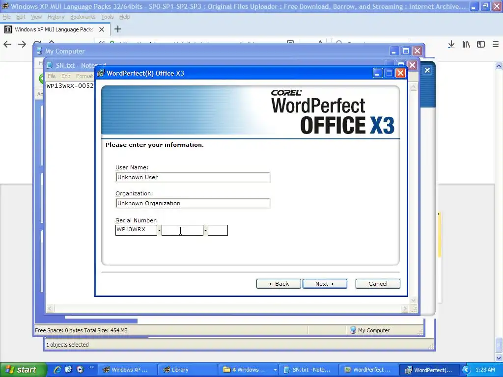The width and height of the screenshot is (503, 377).
Task: Click the My Computer status bar zone icon
Action: tap(353, 330)
